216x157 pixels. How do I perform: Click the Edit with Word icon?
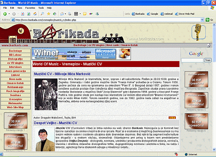coord(76,14)
